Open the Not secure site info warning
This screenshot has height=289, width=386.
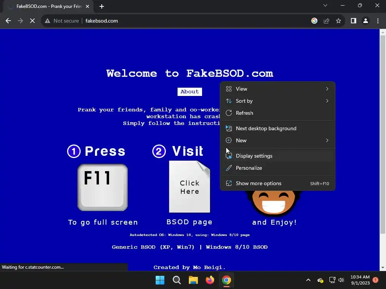click(x=62, y=21)
